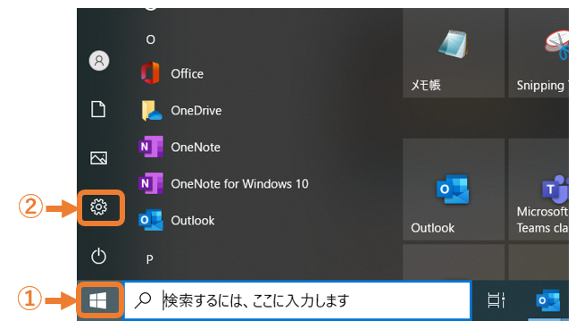Open the Snipping Tool tile
This screenshot has width=576, height=329.
(538, 54)
